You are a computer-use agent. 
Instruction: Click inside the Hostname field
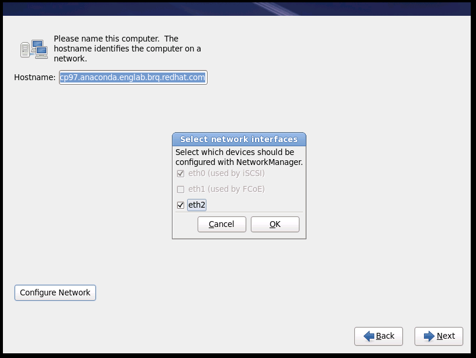[x=133, y=77]
